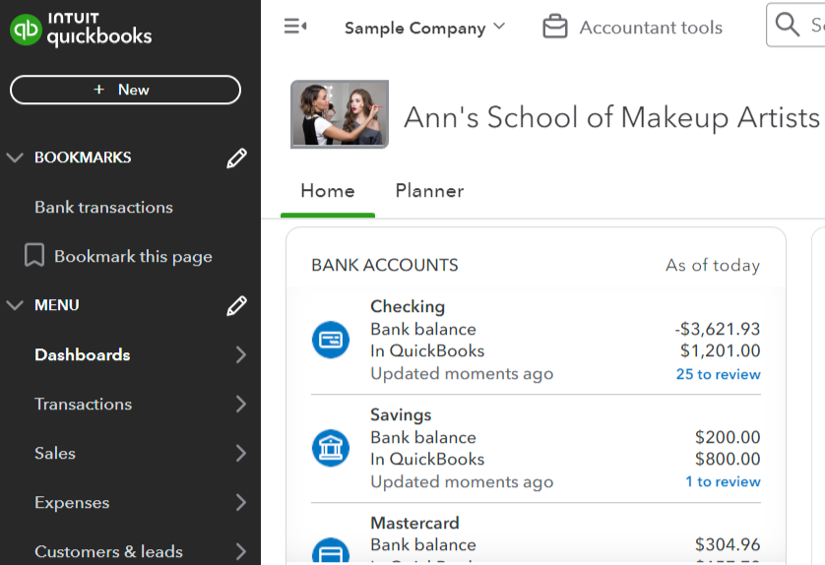Image resolution: width=825 pixels, height=565 pixels.
Task: Expand the Dashboards submenu arrow
Action: (x=241, y=354)
